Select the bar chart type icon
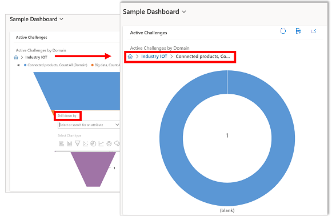Viewport: 332px width, 216px height. [x=62, y=144]
